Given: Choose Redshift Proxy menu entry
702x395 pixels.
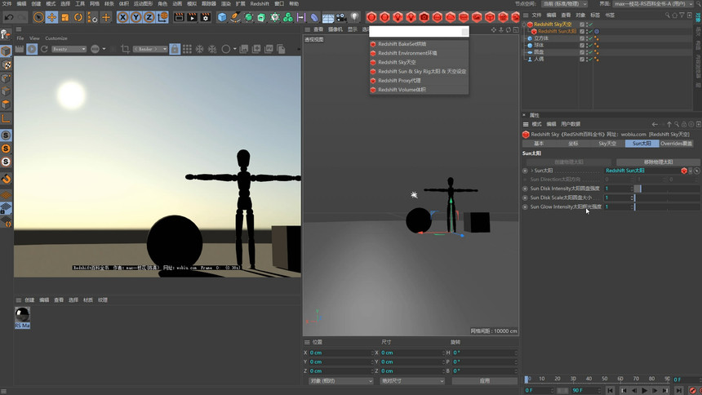Looking at the screenshot, I should point(419,81).
